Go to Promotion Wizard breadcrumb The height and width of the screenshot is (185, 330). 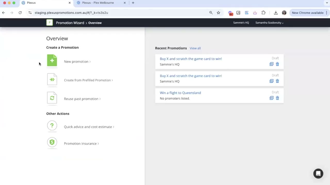[x=70, y=23]
